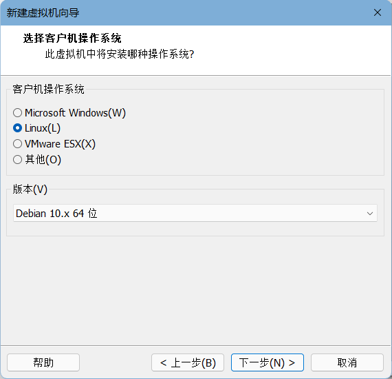
Task: Open the 帮助 help button
Action: click(43, 362)
